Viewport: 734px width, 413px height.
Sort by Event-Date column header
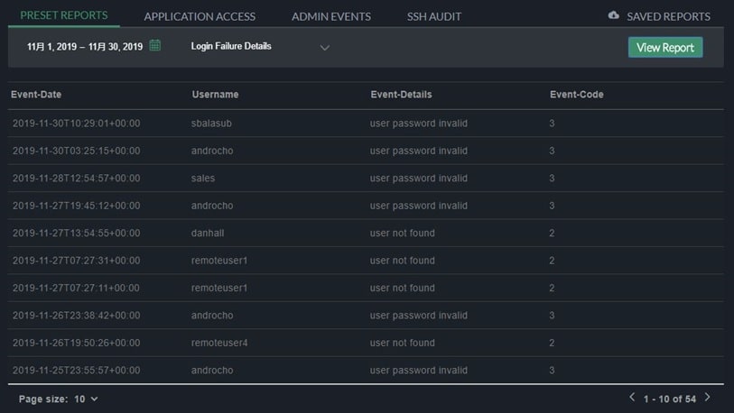click(36, 95)
